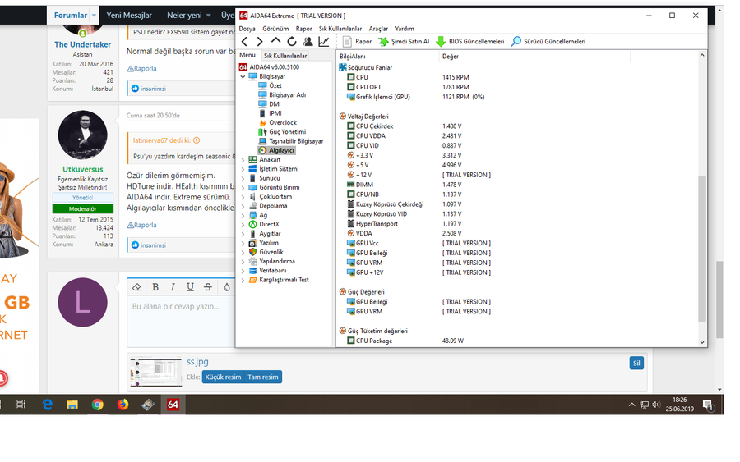740x462 pixels.
Task: Expand the İşletim Sistemi tree node
Action: tap(243, 168)
